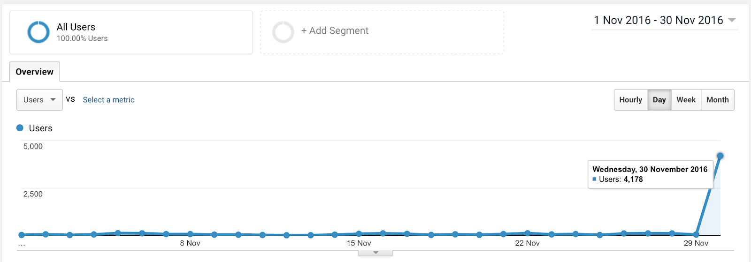
Task: Click the data point above 15 Nov
Action: [x=359, y=233]
